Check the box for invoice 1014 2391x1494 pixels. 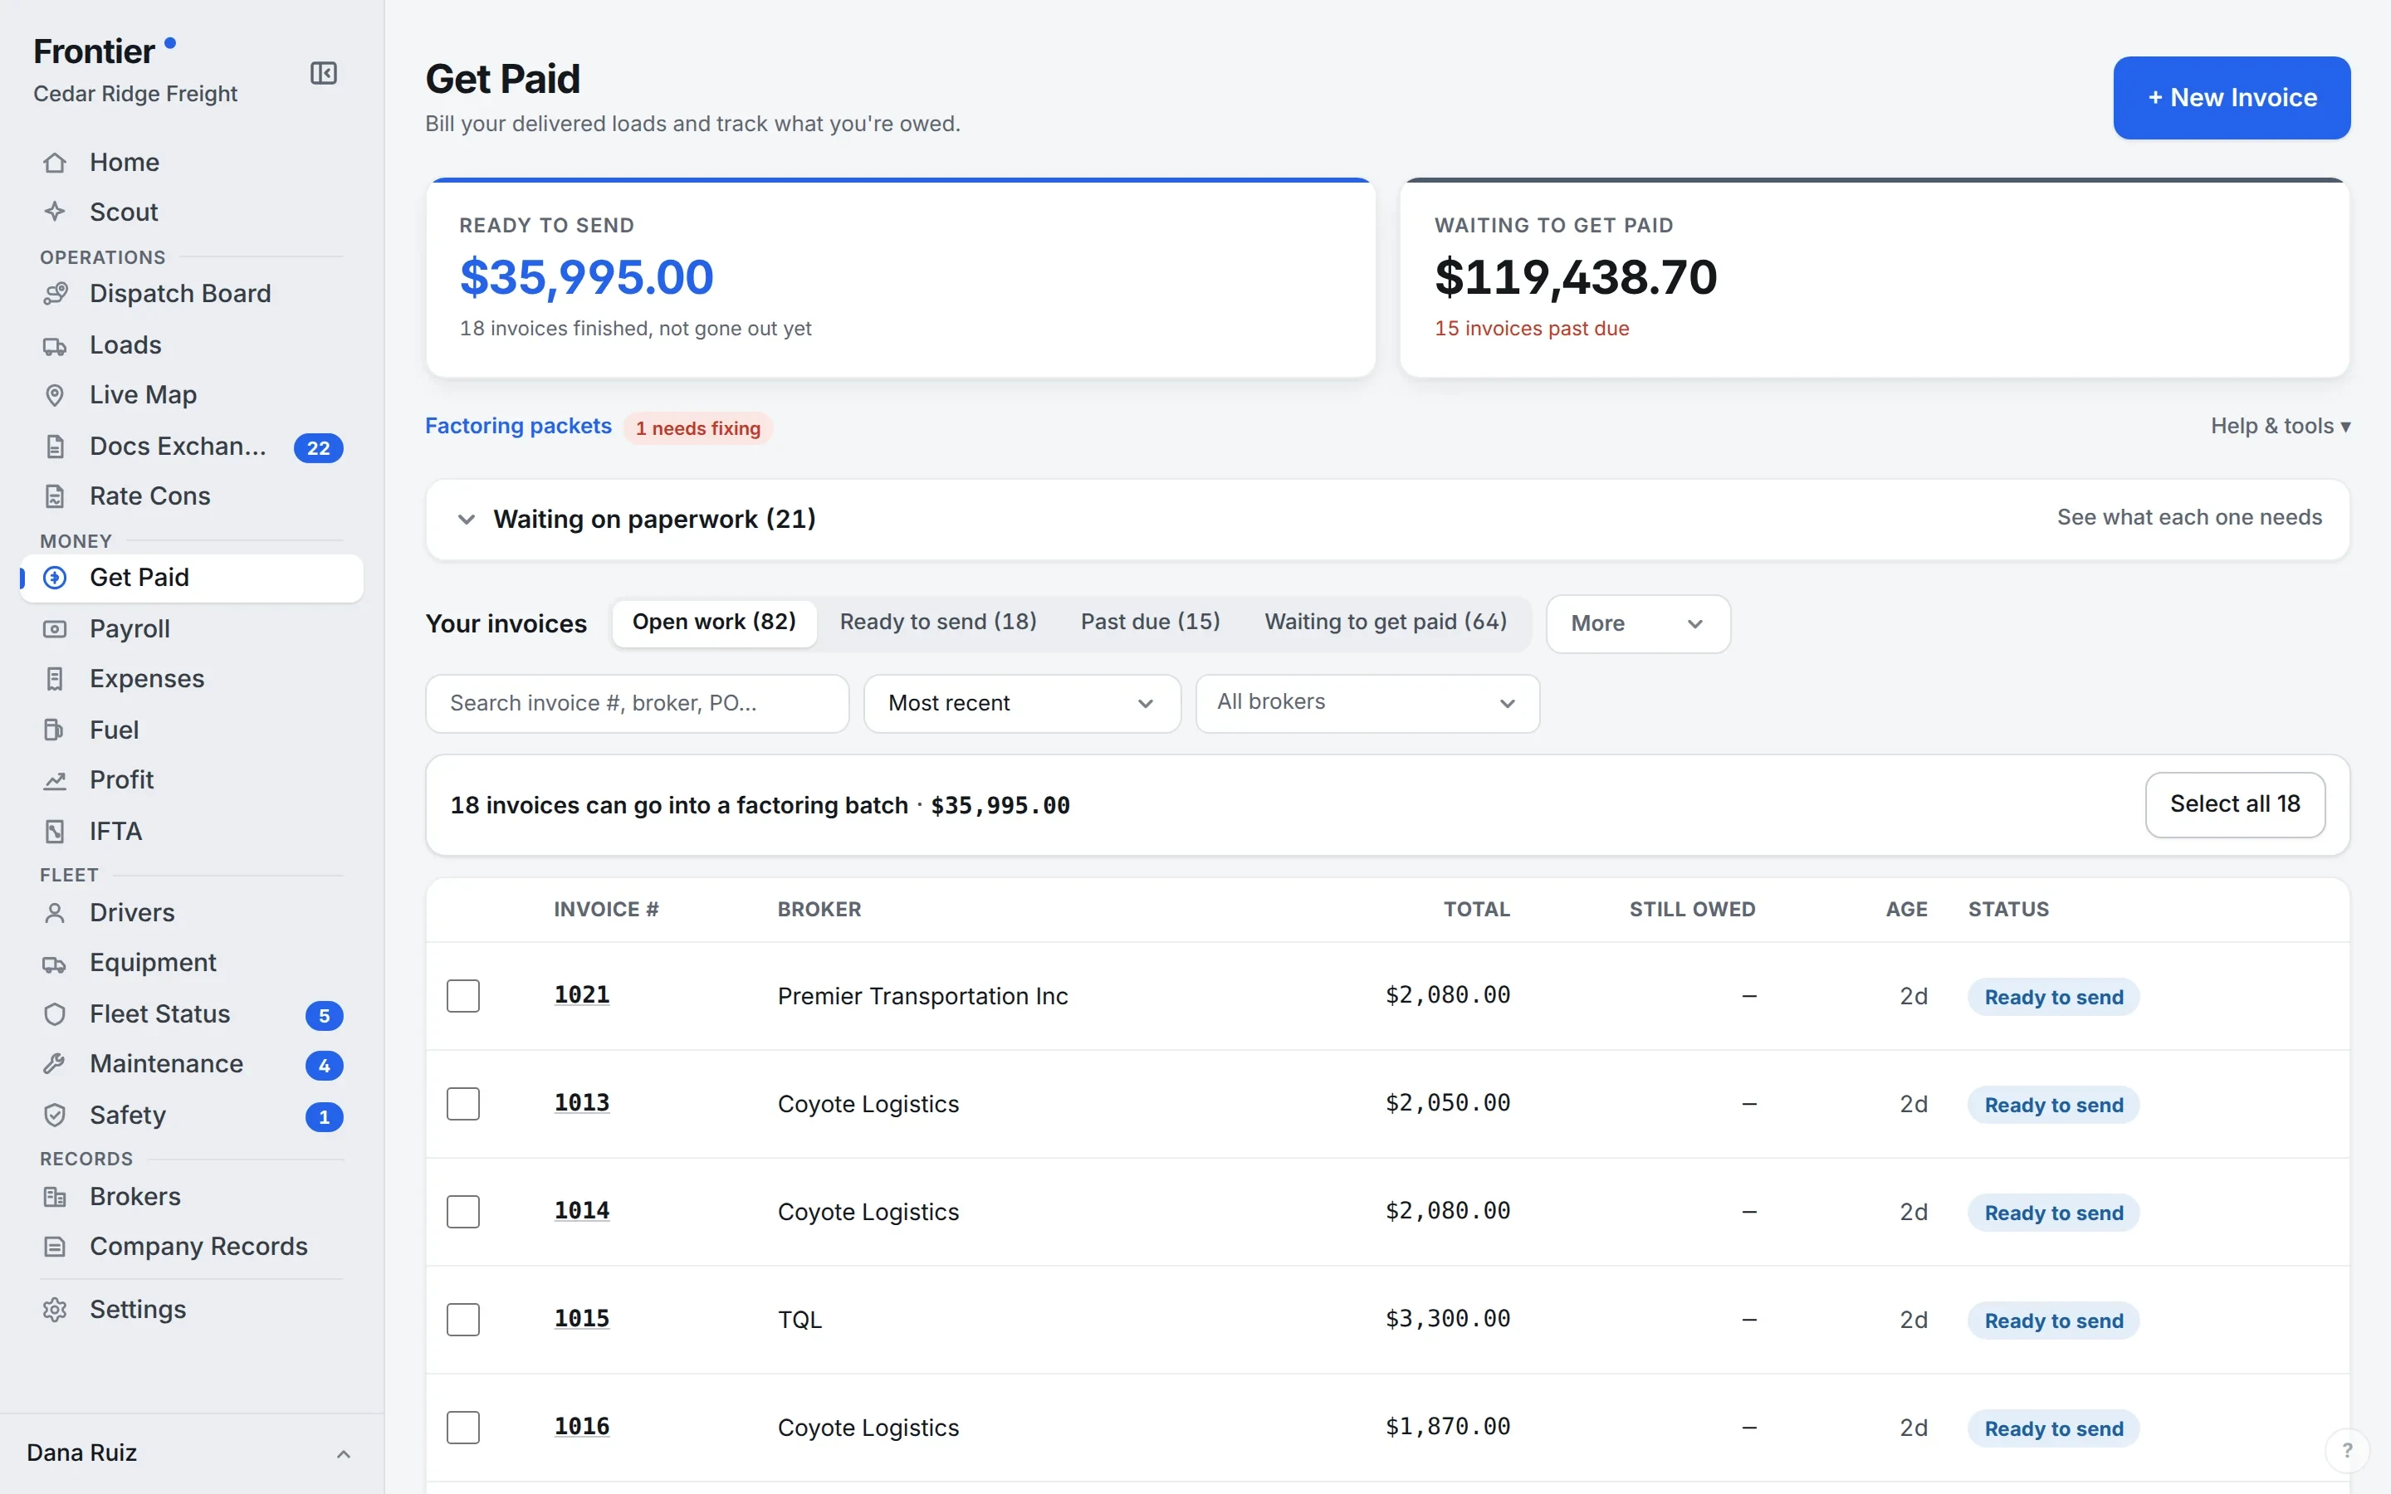coord(463,1212)
